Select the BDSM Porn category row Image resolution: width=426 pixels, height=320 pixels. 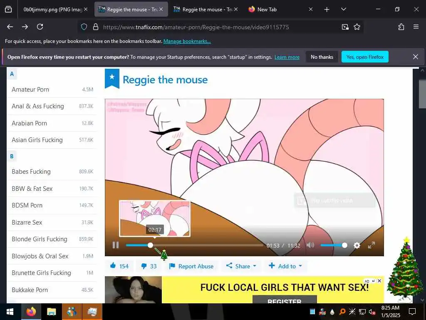52,205
